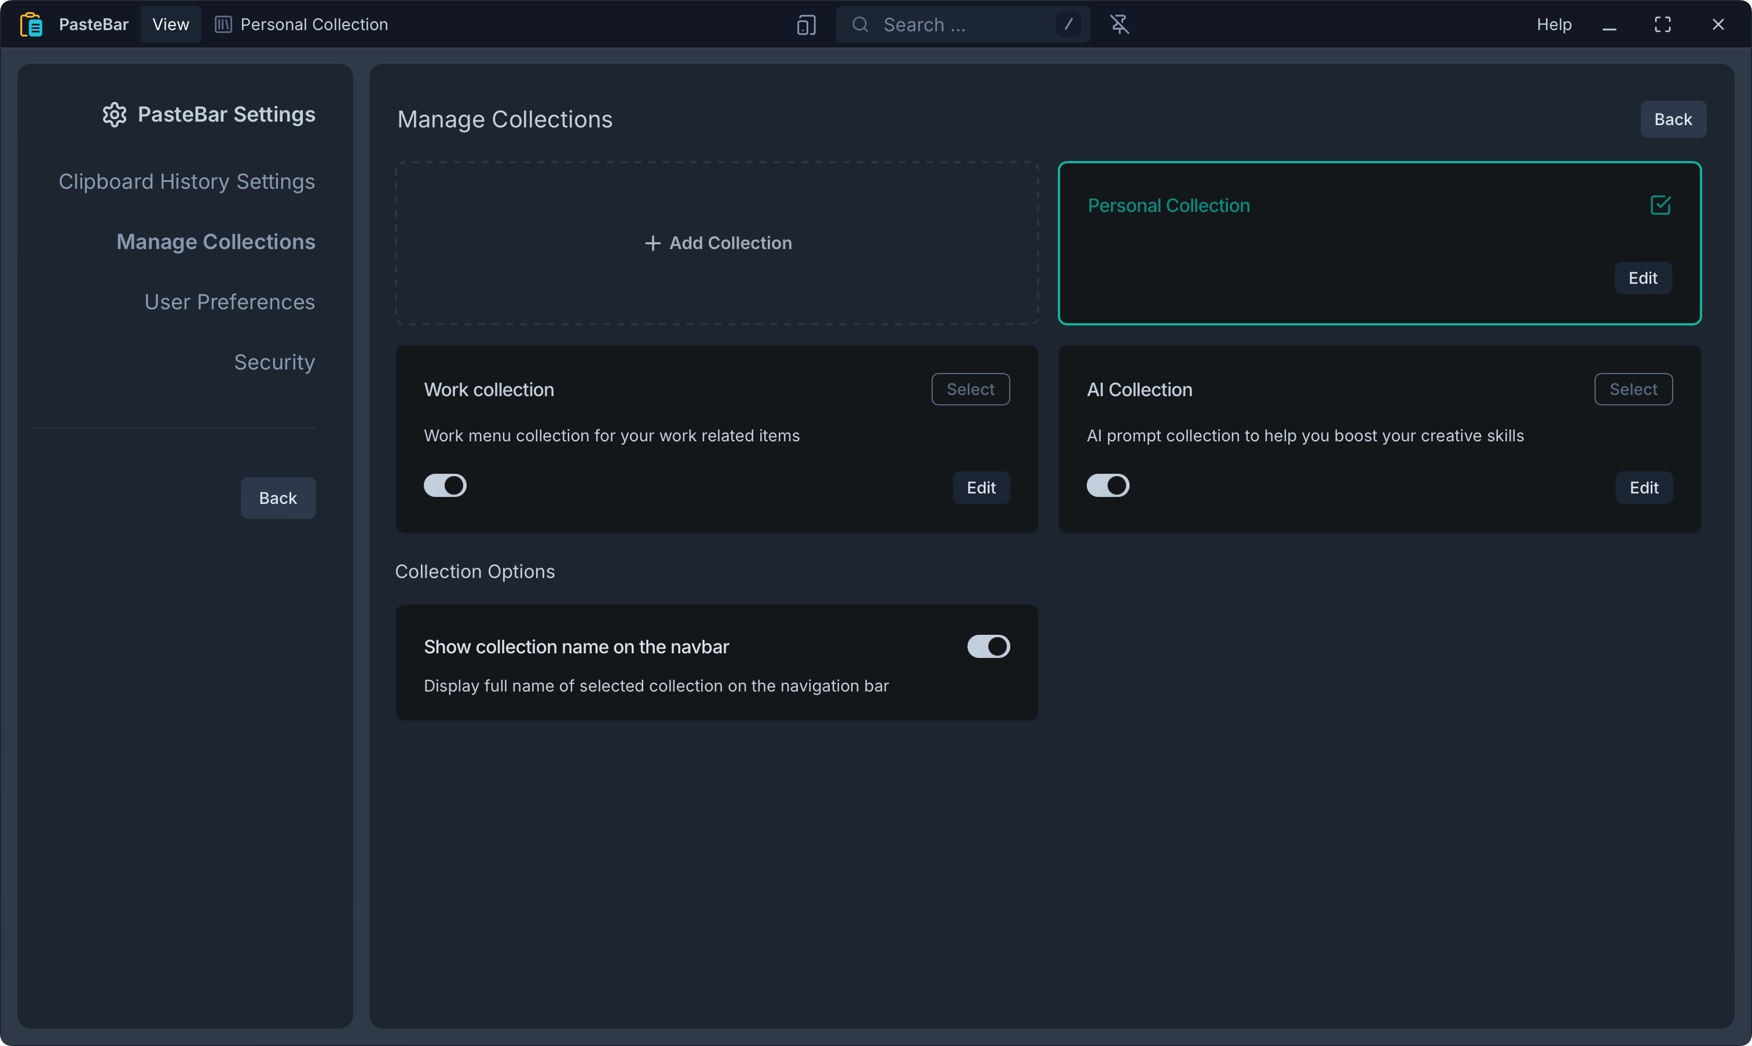Open the Security settings section
This screenshot has width=1752, height=1046.
274,363
